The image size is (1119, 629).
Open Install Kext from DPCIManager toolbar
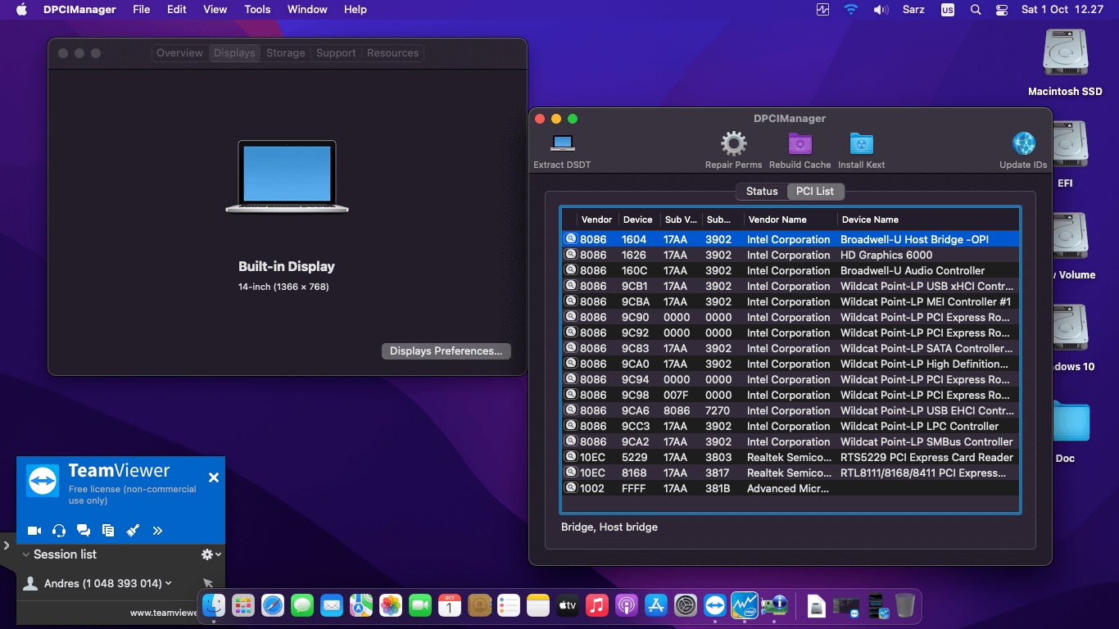pyautogui.click(x=861, y=144)
